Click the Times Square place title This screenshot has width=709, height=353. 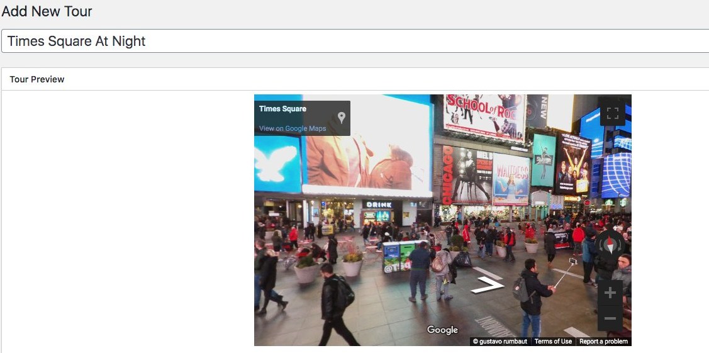(282, 108)
